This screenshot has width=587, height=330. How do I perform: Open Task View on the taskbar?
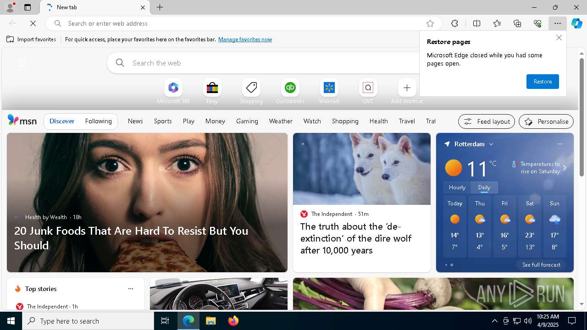[x=165, y=321]
